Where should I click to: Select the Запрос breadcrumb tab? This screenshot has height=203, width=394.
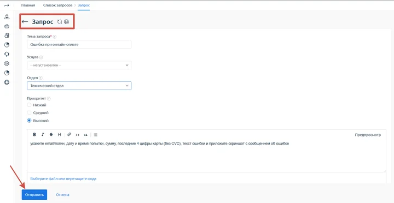click(x=84, y=5)
